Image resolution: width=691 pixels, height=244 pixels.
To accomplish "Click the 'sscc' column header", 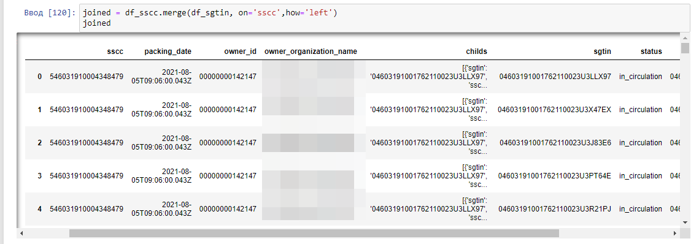I will (115, 51).
